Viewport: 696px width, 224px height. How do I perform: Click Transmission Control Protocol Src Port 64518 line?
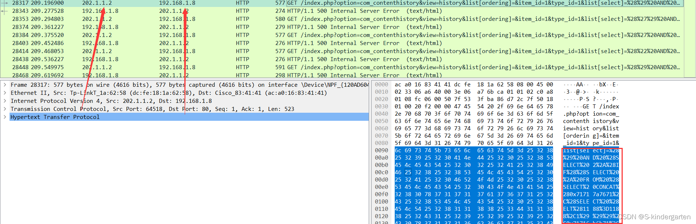152,109
